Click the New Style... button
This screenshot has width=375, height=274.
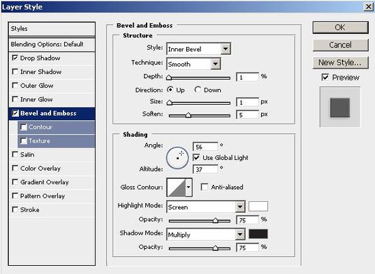click(x=340, y=63)
